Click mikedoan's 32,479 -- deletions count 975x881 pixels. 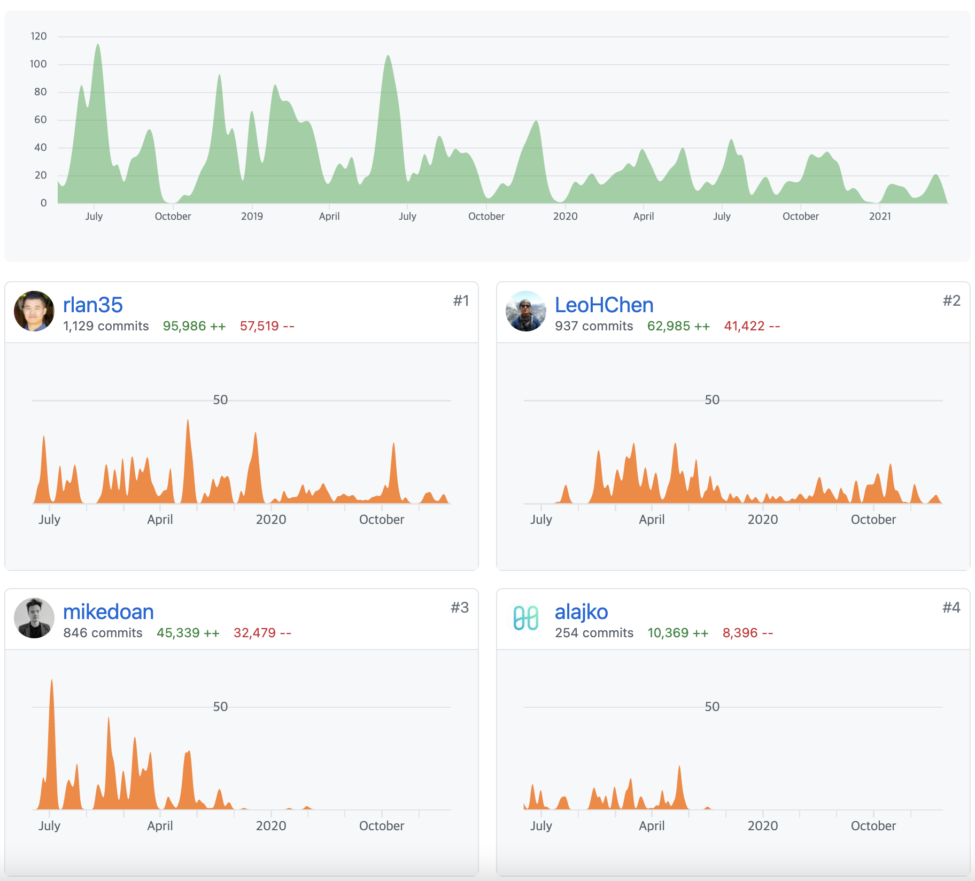tap(262, 633)
